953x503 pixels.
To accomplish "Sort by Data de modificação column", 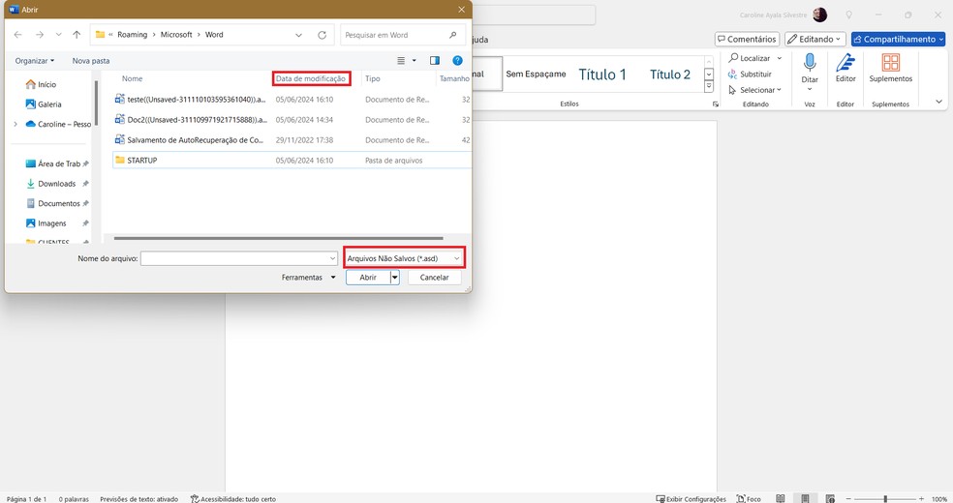I will [311, 79].
